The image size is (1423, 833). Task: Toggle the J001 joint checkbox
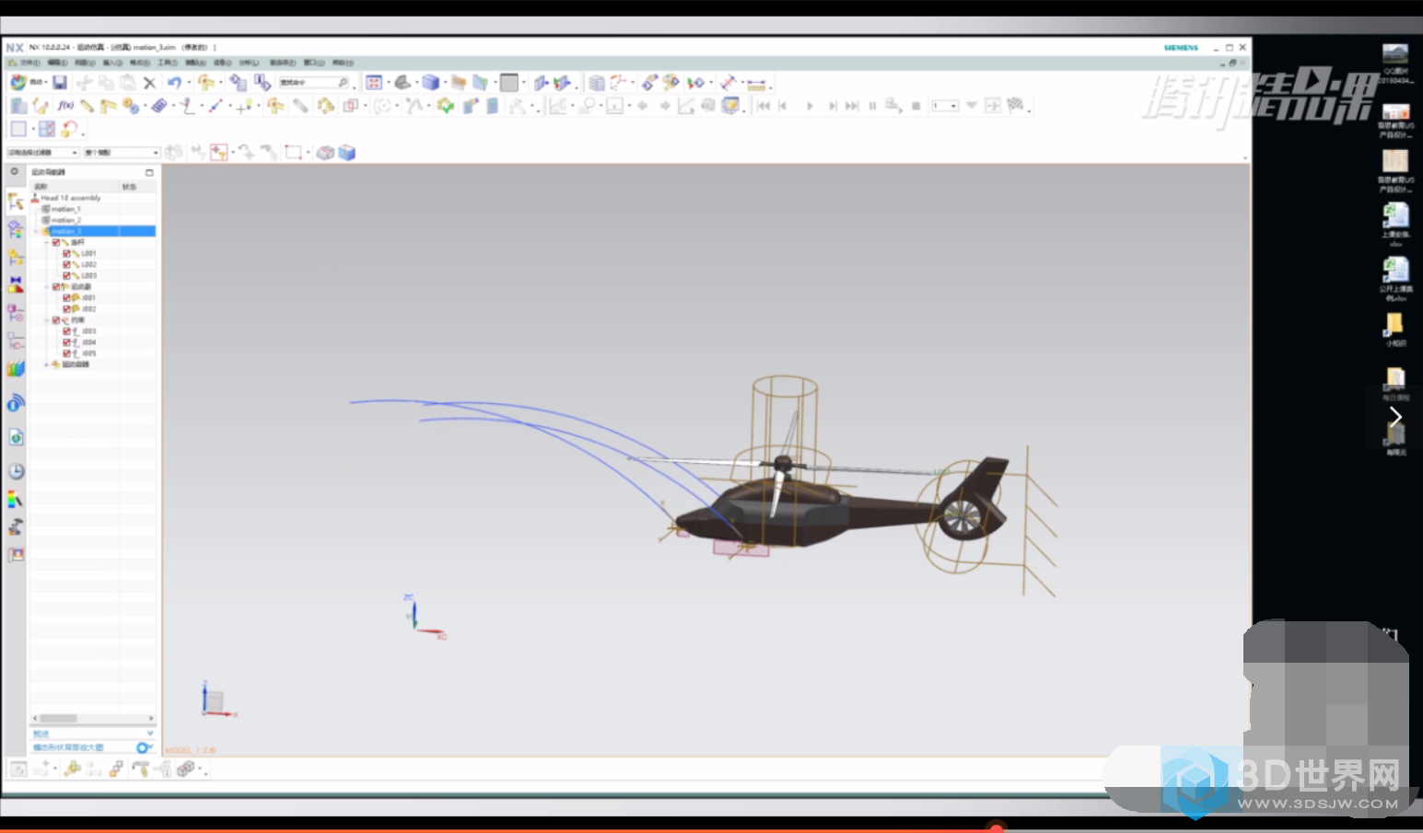tap(66, 297)
